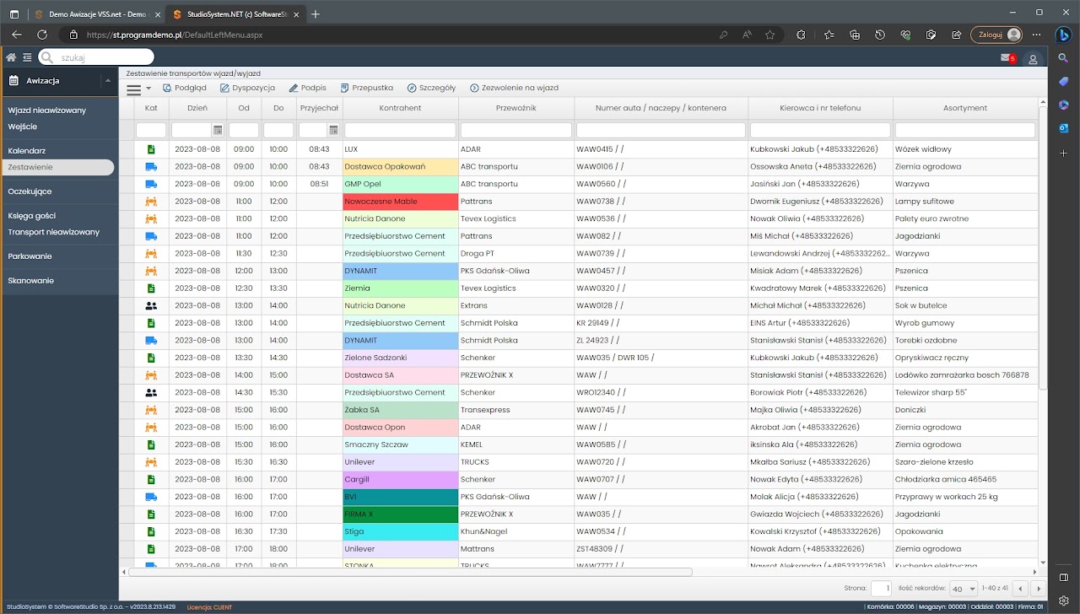The height and width of the screenshot is (614, 1080).
Task: Click the home icon in the top bar
Action: (11, 57)
